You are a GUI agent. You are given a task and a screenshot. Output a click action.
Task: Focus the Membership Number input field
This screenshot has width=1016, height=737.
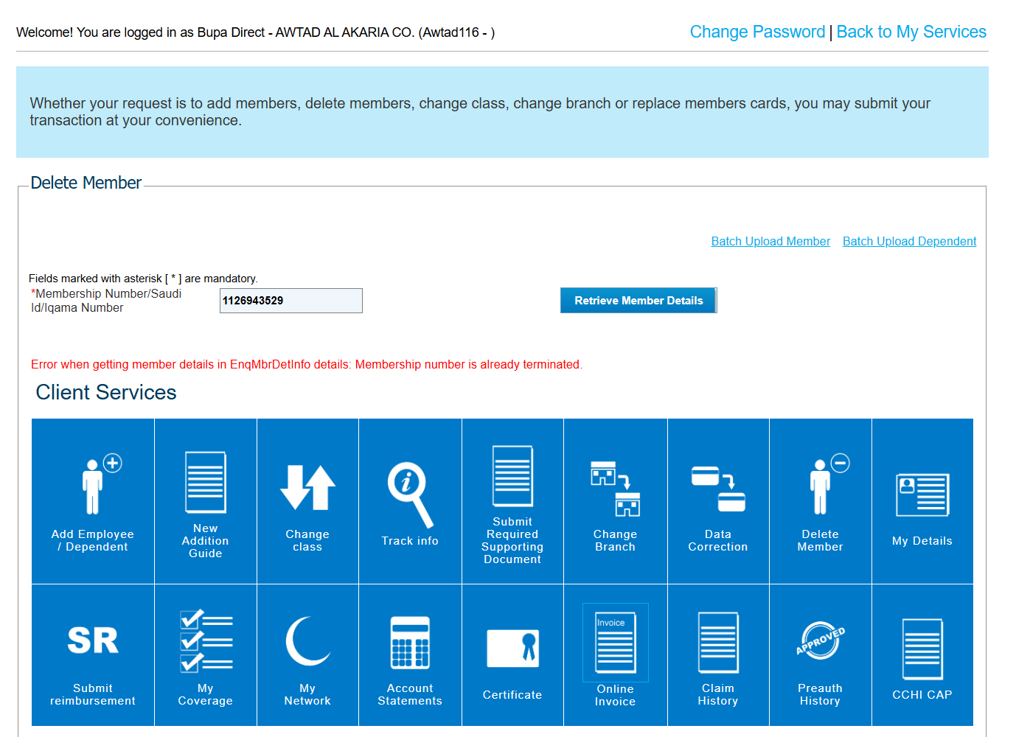pos(291,301)
